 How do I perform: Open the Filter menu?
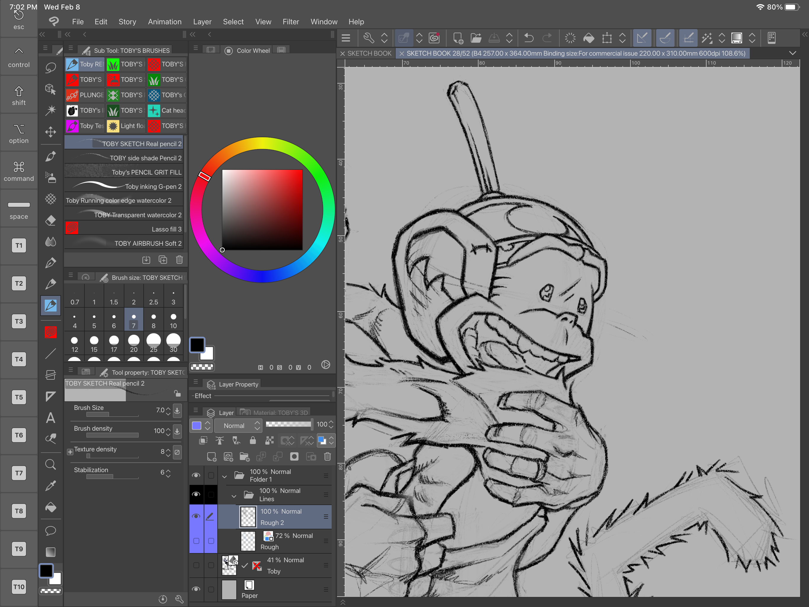click(x=291, y=22)
